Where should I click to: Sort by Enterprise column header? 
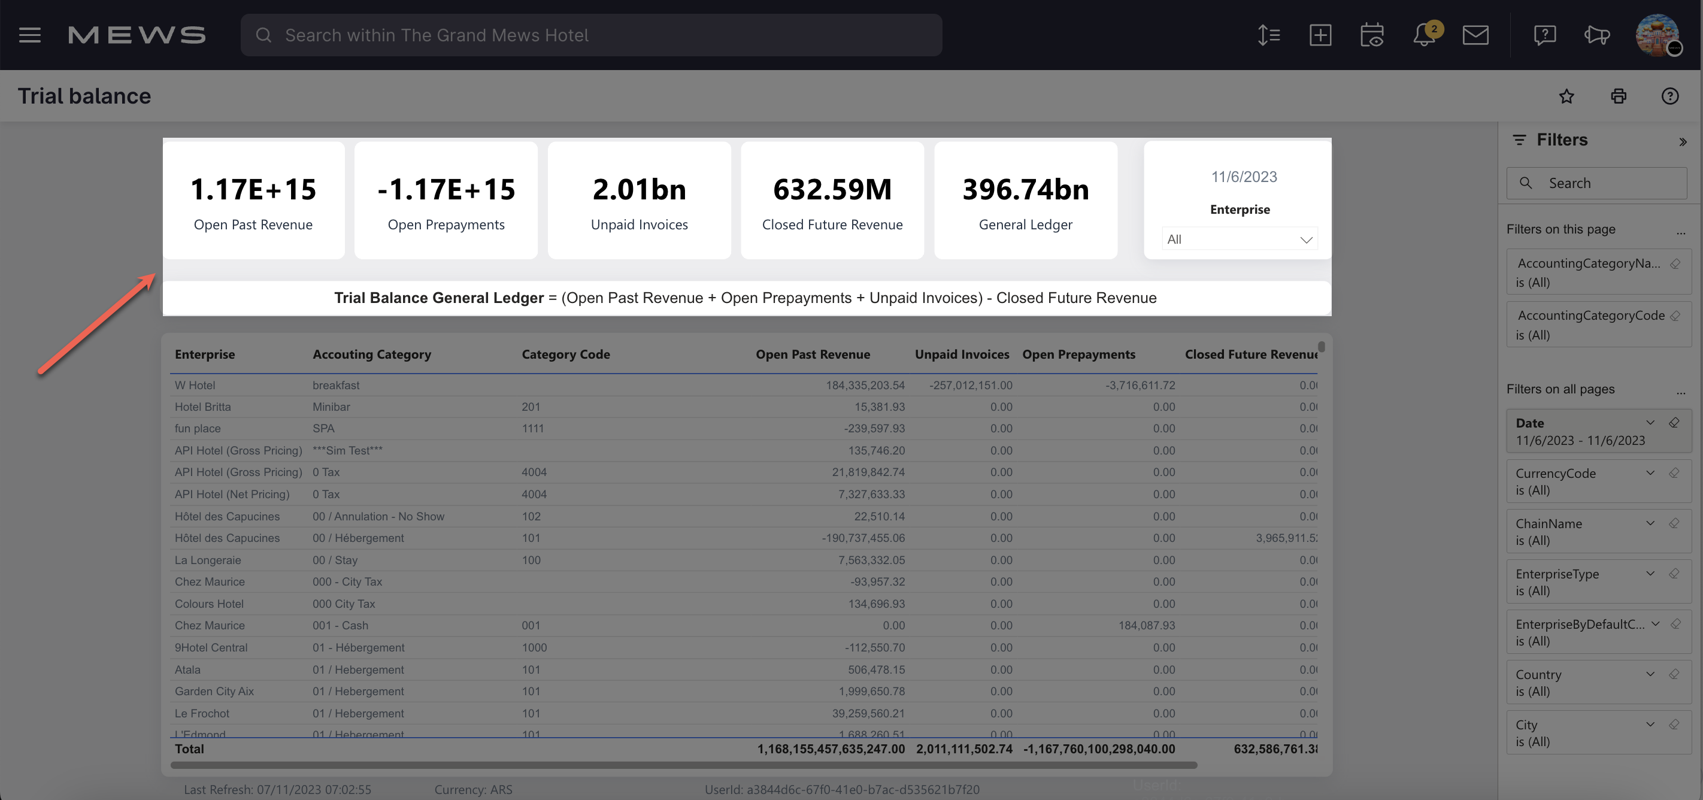205,354
